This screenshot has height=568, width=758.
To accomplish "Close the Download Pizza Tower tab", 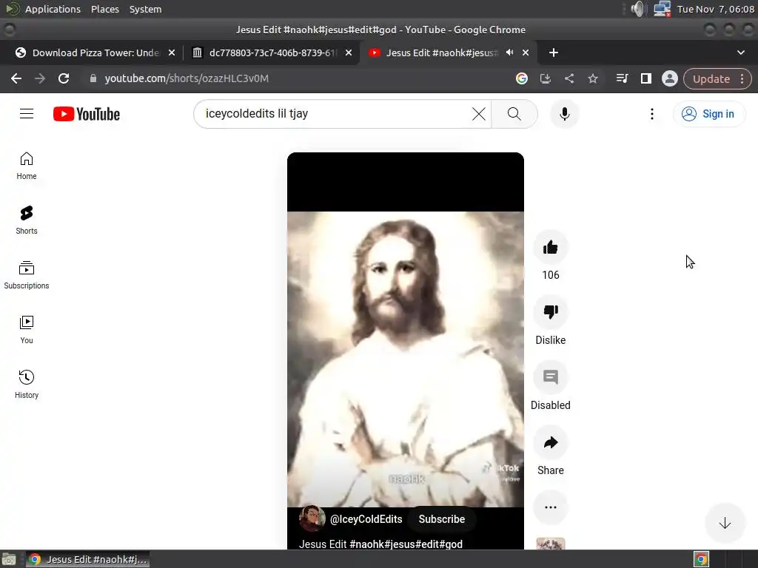I will click(172, 53).
